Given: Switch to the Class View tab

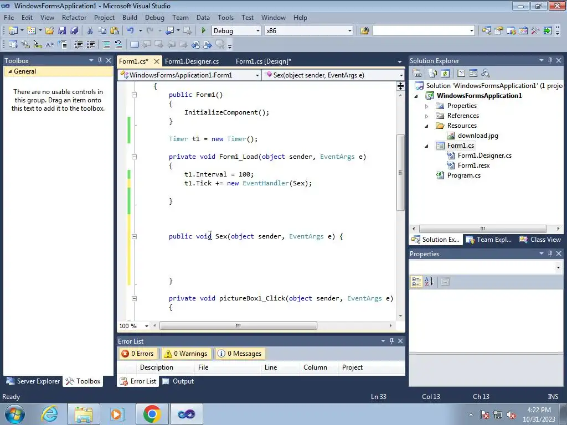Looking at the screenshot, I should pyautogui.click(x=540, y=240).
